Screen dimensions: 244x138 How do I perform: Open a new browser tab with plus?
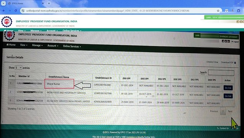[49, 3]
